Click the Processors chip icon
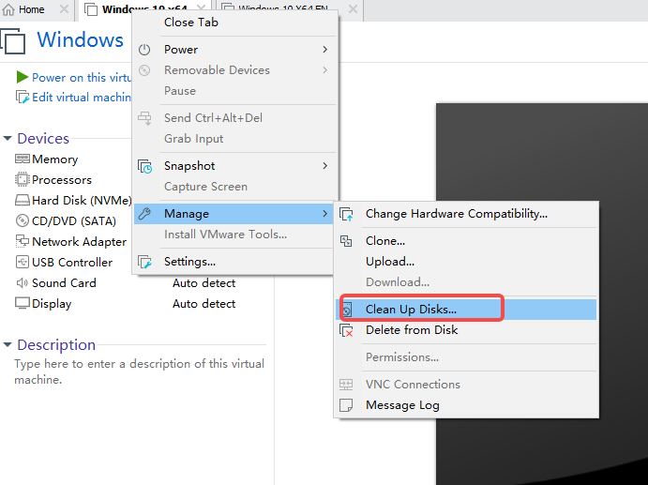The height and width of the screenshot is (485, 648). pyautogui.click(x=22, y=179)
